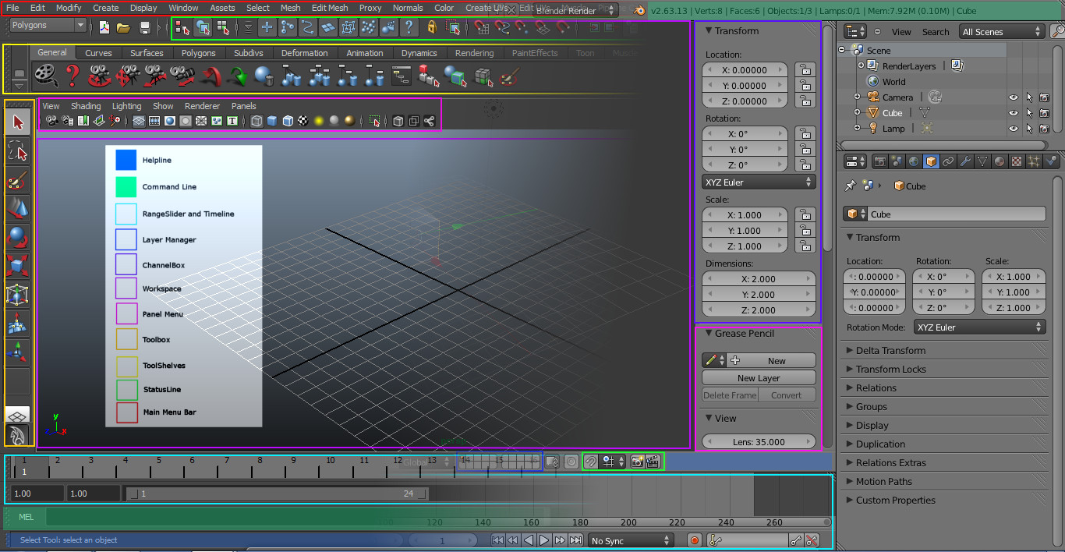This screenshot has height=552, width=1065.
Task: Click the Lens 35.000 slider field
Action: click(x=759, y=442)
